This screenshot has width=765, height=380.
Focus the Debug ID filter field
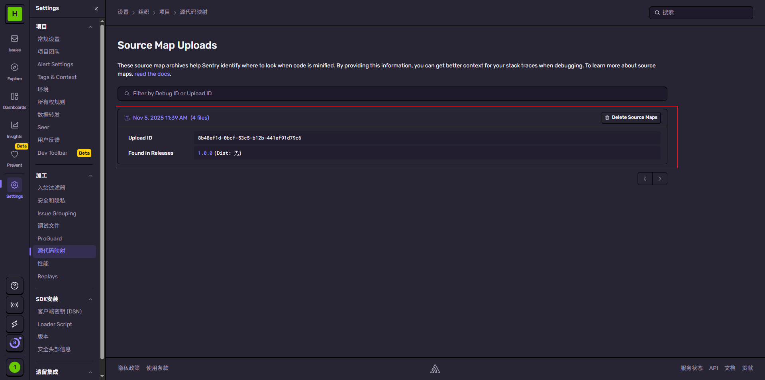point(392,94)
